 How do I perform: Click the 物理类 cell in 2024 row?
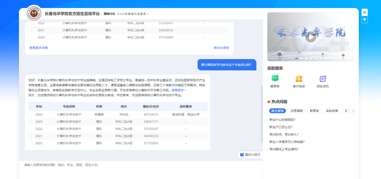tap(99, 115)
